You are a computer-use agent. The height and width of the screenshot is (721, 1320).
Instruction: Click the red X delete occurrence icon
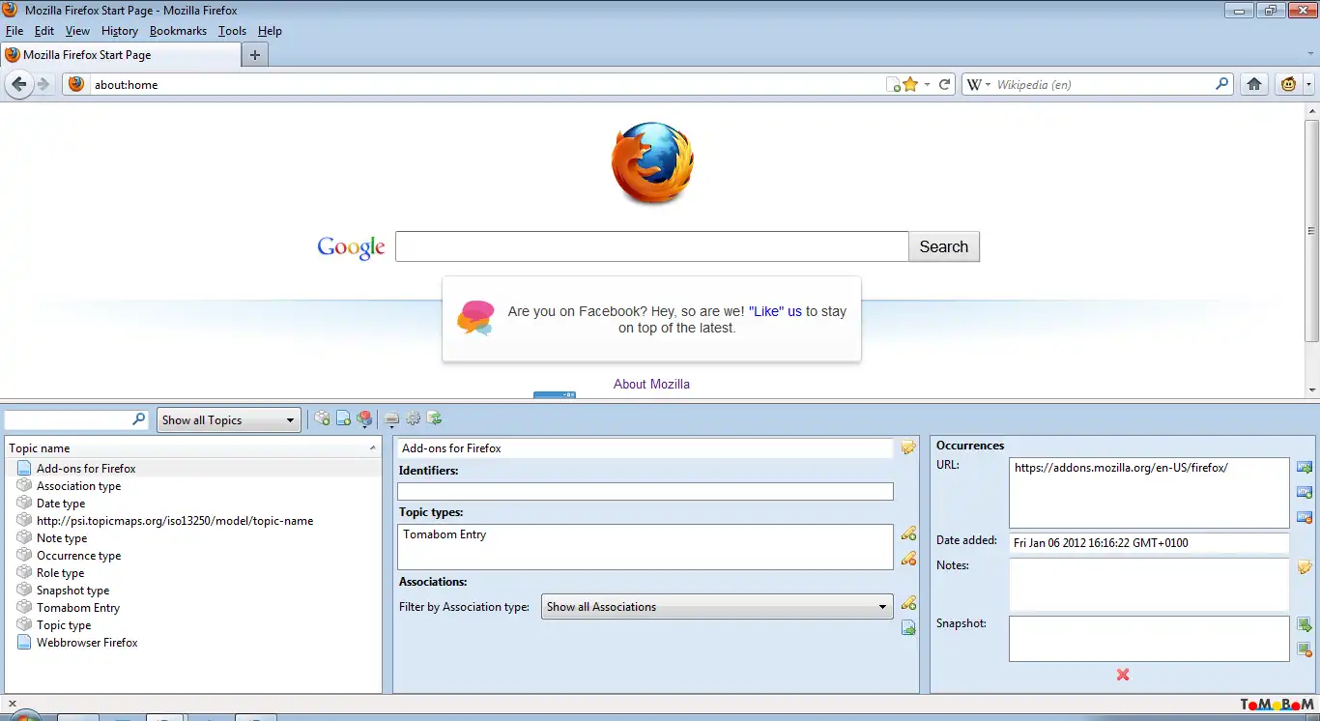click(x=1123, y=675)
